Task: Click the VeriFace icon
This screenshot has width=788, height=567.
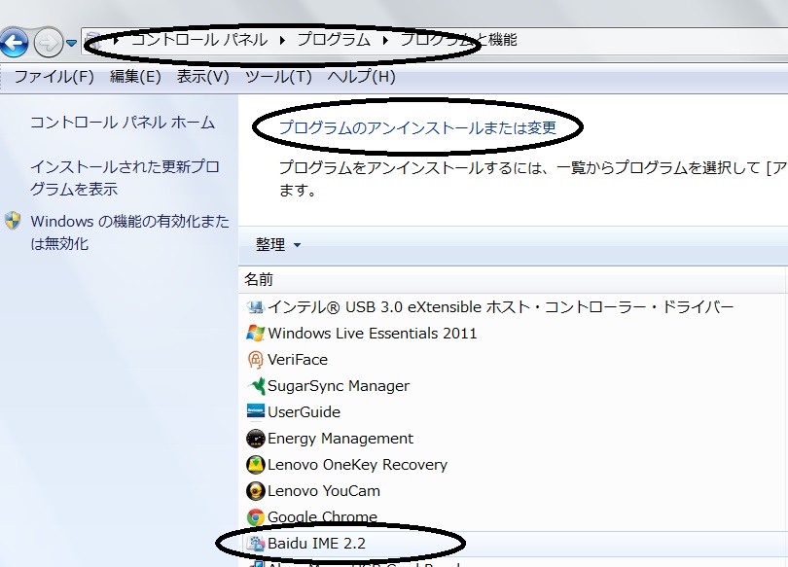Action: coord(255,360)
